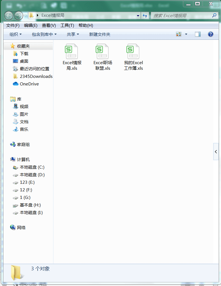The height and width of the screenshot is (286, 221).
Task: Refresh the folder via address bar refresh icon
Action: (145, 16)
